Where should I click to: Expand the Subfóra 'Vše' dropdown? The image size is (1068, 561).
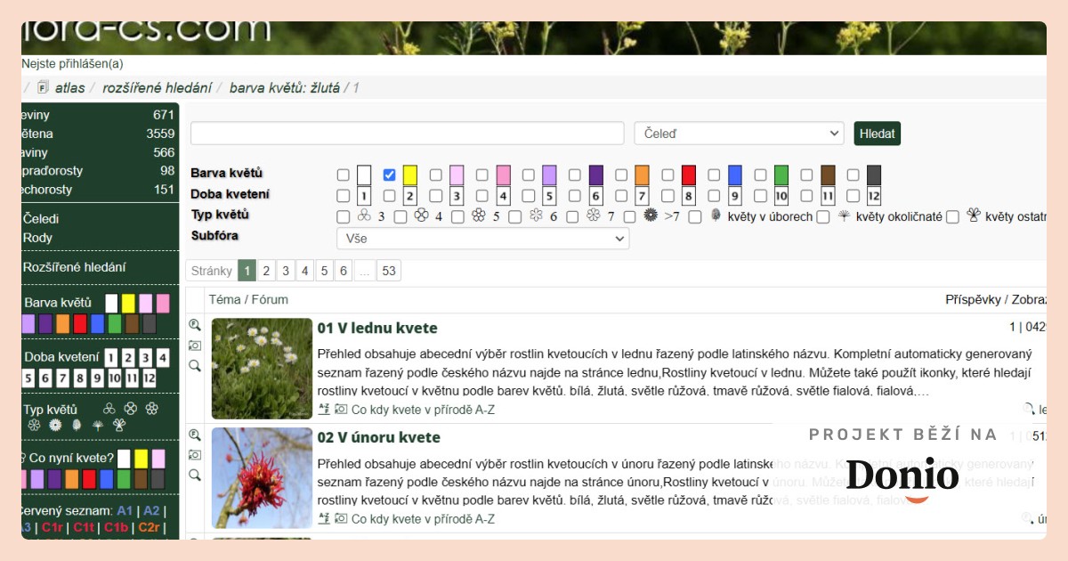[x=482, y=239]
